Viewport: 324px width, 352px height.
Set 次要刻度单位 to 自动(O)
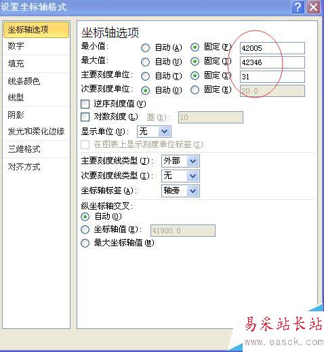(x=145, y=90)
